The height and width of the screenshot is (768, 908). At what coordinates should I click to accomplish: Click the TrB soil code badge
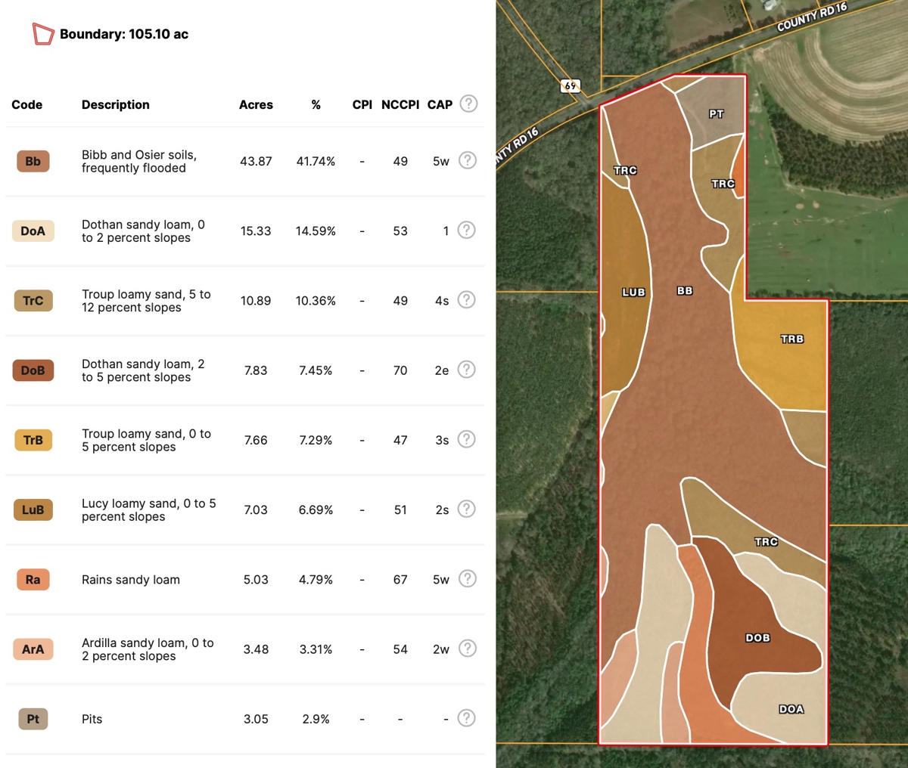pos(33,440)
